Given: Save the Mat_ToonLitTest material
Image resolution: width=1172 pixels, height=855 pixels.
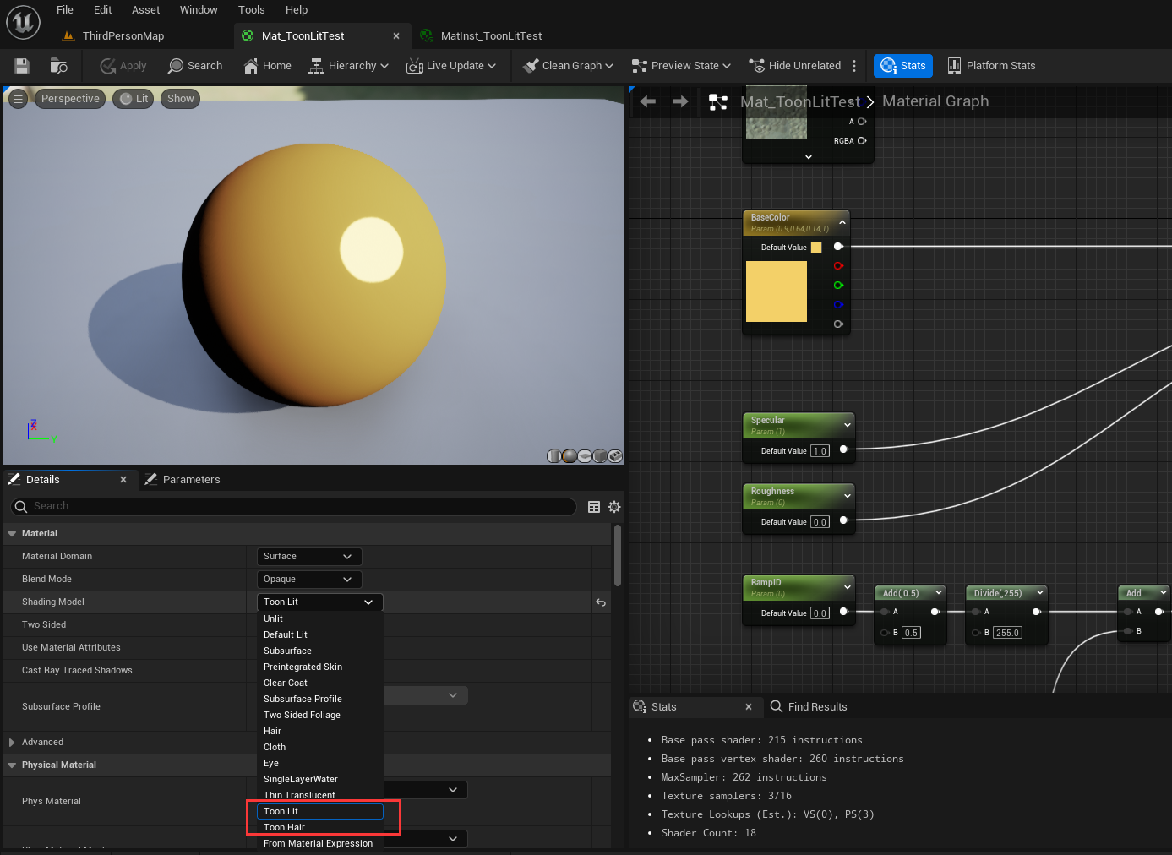Looking at the screenshot, I should [21, 65].
